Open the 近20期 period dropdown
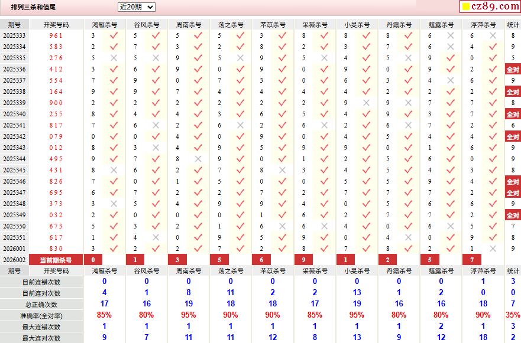The width and height of the screenshot is (521, 343). click(x=136, y=7)
